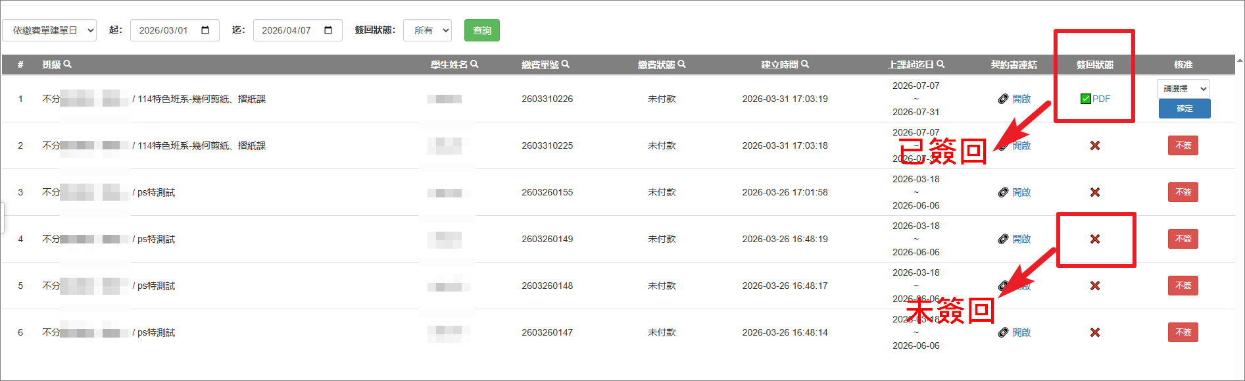This screenshot has height=381, width=1245.
Task: Click search icon beside 繳費狀態 header
Action: [x=682, y=64]
